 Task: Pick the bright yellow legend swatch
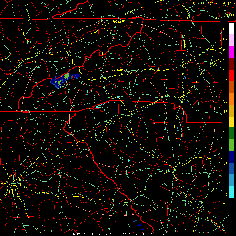[x=232, y=122]
